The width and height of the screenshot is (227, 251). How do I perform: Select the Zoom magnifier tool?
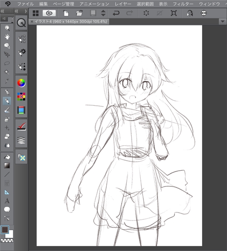7,28
